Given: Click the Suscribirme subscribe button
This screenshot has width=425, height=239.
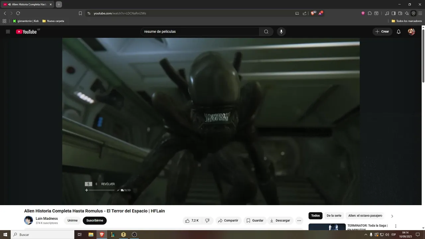Looking at the screenshot, I should (x=95, y=220).
